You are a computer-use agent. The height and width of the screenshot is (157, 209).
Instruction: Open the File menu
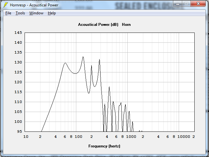[x=8, y=13]
